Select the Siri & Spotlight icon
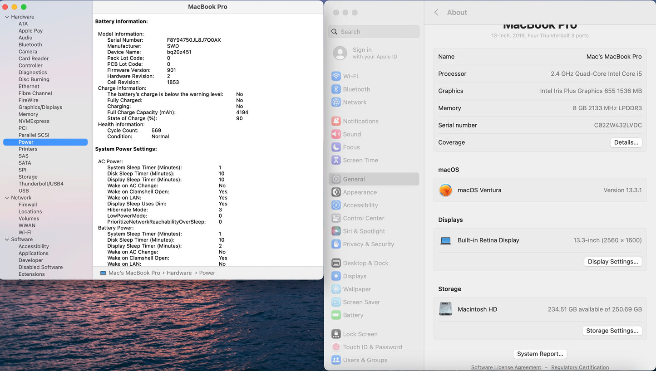Viewport: 656px width, 371px height. tap(336, 231)
